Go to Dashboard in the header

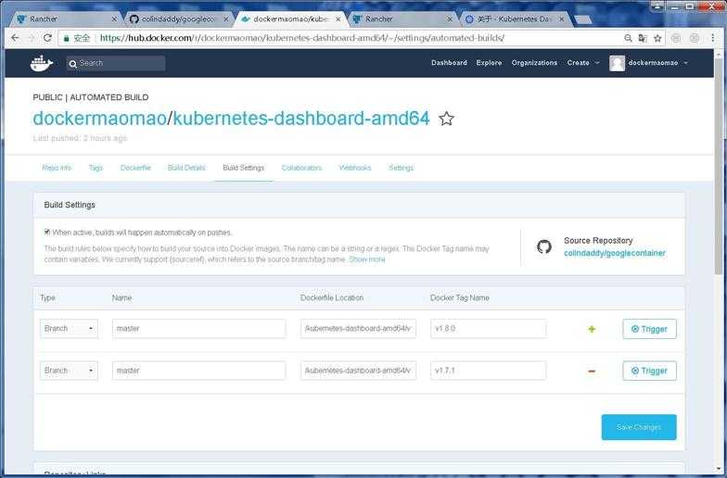point(449,63)
